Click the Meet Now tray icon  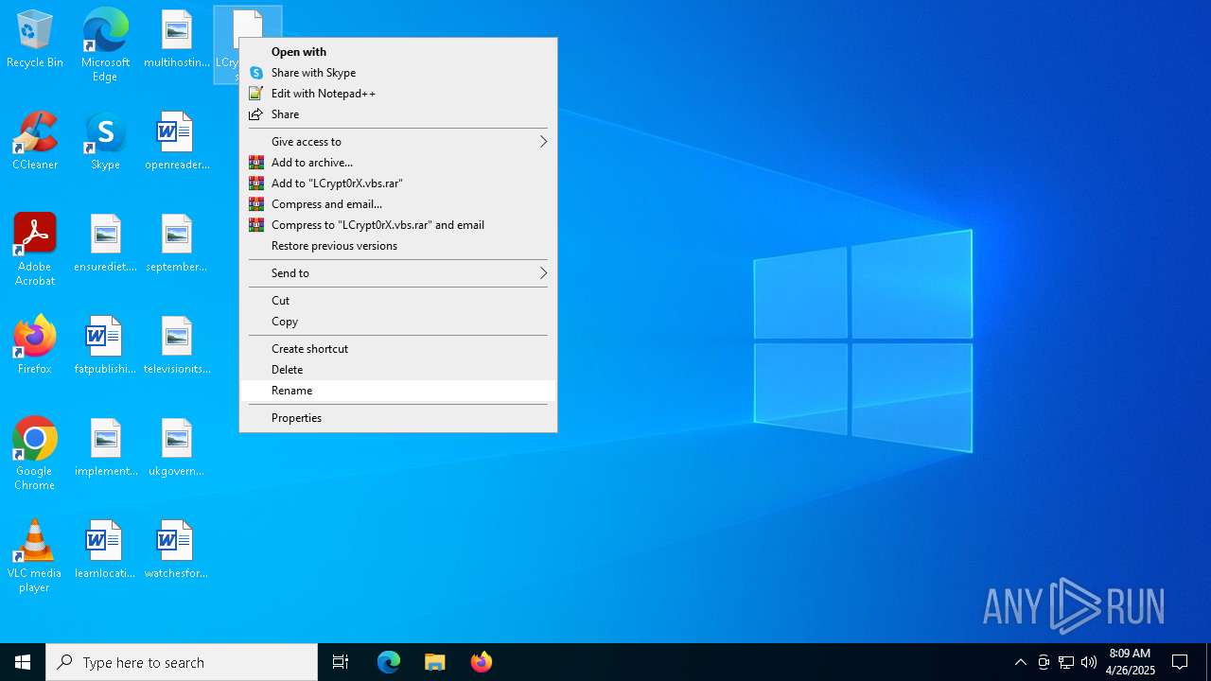pos(1044,662)
